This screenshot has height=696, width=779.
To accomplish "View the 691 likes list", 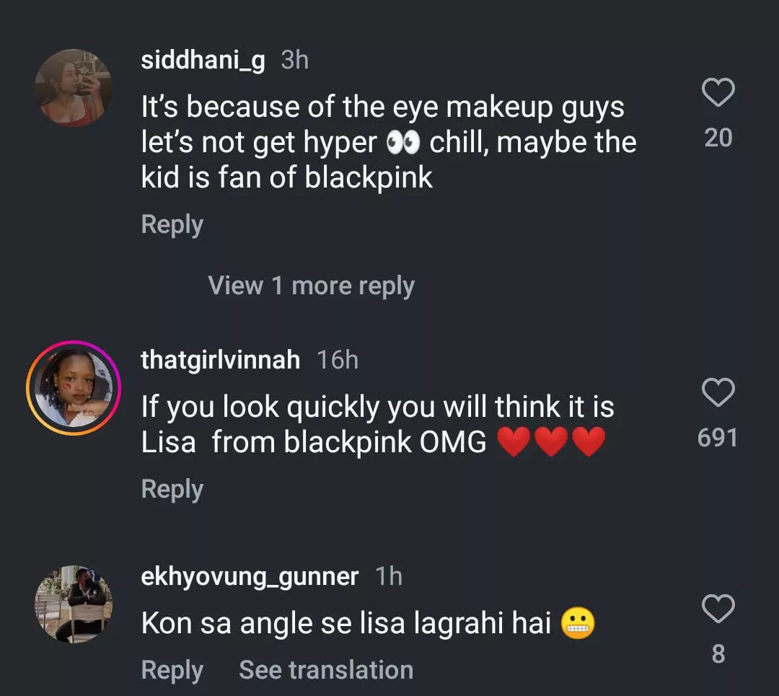I will pos(718,438).
